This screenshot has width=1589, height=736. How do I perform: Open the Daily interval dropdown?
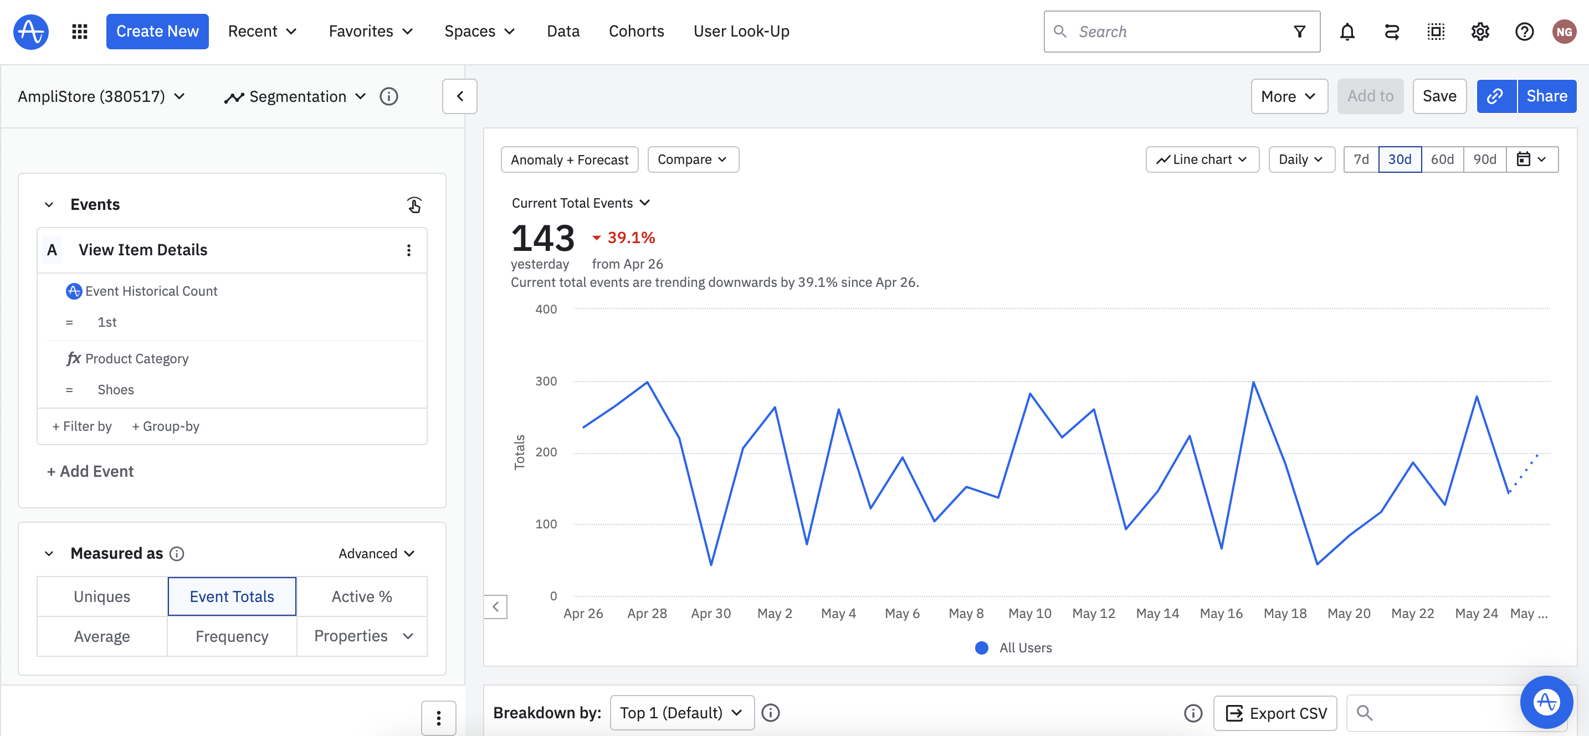(1301, 159)
